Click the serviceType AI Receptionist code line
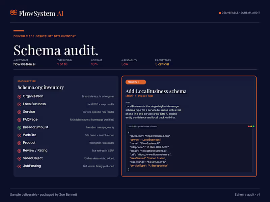Image resolution: width=270 pixels, height=202 pixels. click(148, 166)
